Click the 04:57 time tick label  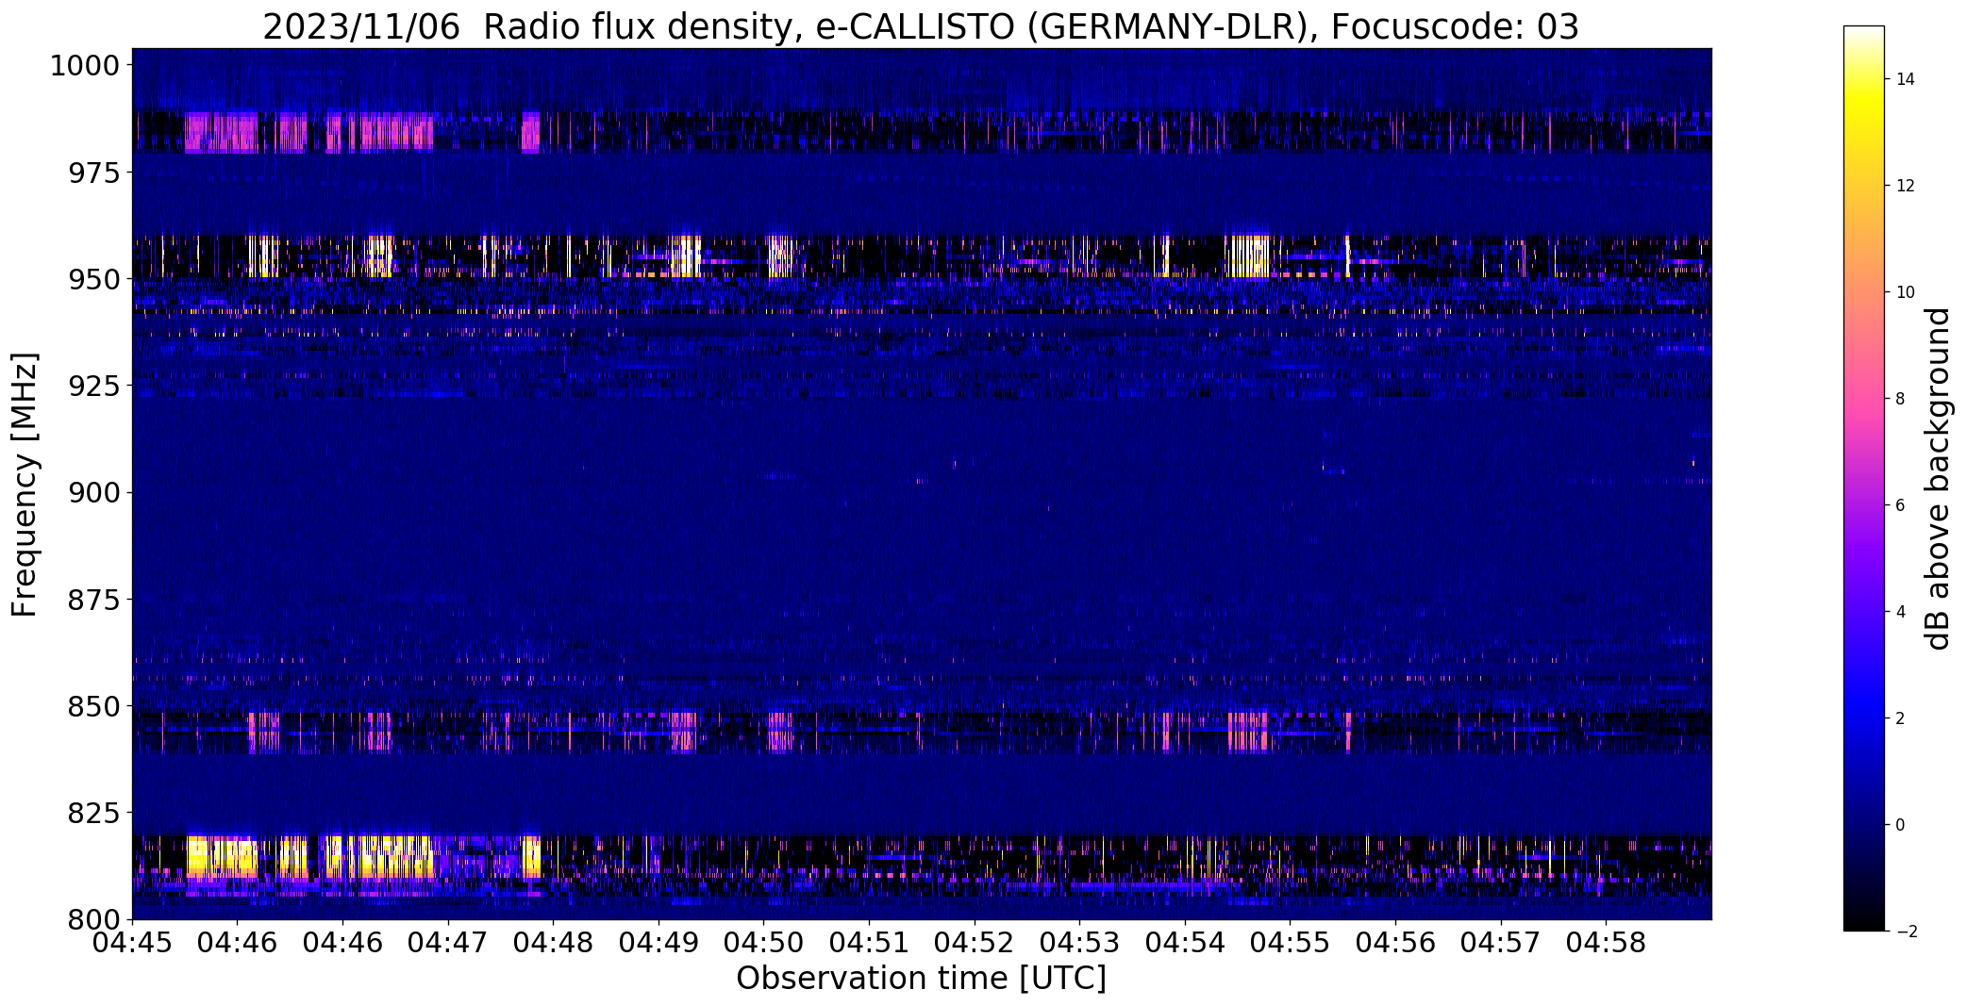coord(1500,944)
